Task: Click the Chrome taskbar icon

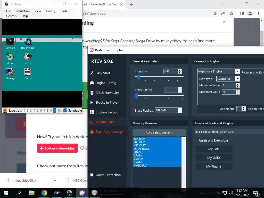Action: (44, 193)
